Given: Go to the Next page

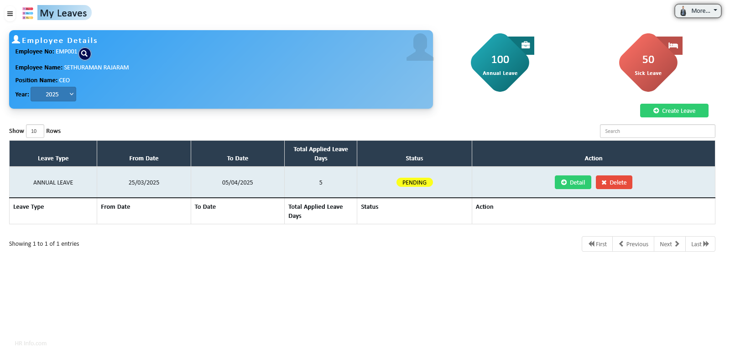Looking at the screenshot, I should tap(669, 244).
